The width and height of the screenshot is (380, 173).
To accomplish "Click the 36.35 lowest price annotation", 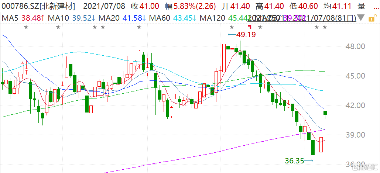I will 294,161.
